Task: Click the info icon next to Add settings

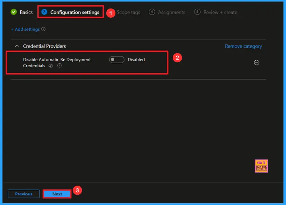Action: [43, 29]
